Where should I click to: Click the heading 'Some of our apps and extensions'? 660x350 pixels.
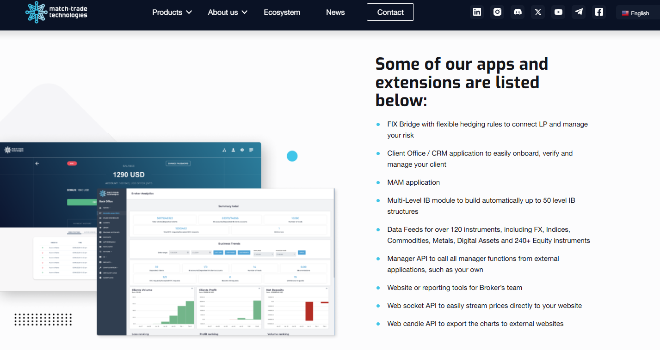click(462, 82)
